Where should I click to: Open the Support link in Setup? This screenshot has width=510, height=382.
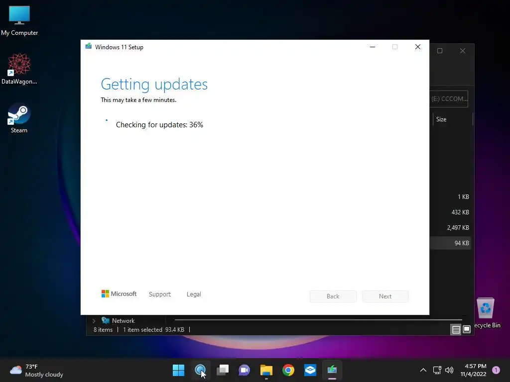click(160, 294)
